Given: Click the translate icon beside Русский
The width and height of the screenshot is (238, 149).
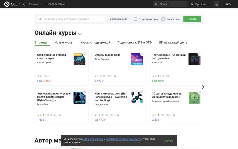Looking at the screenshot, I should 192,4.
